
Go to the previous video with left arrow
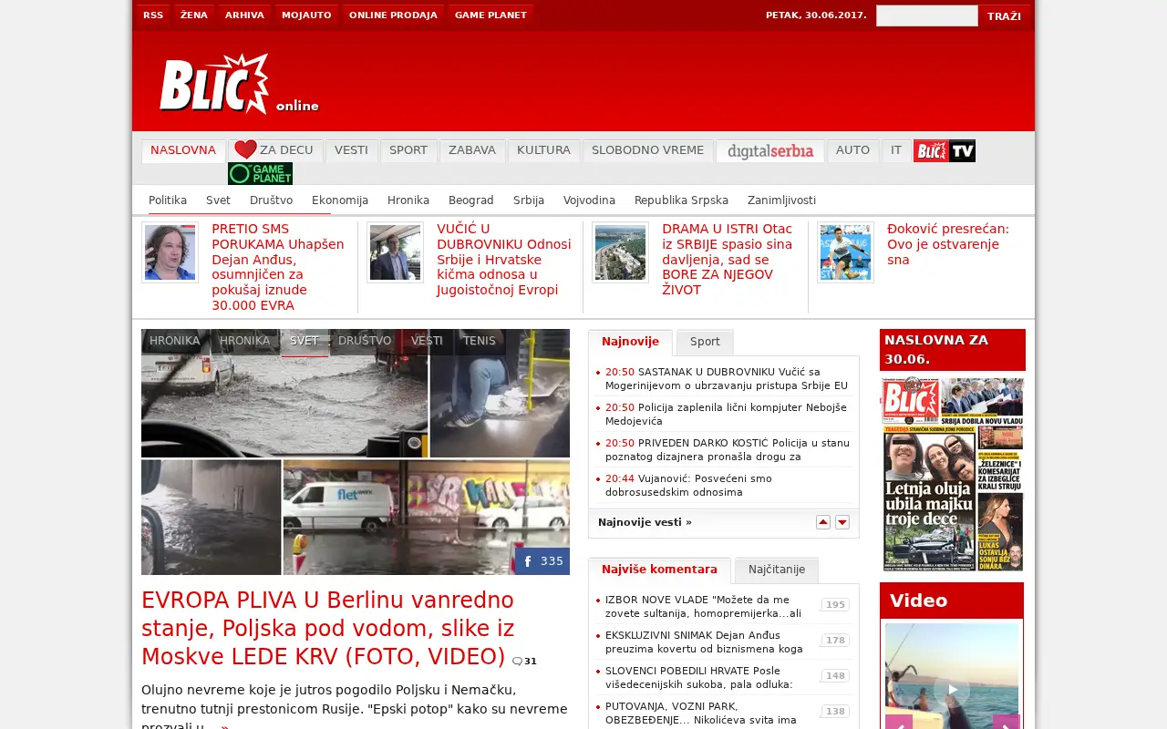899,723
